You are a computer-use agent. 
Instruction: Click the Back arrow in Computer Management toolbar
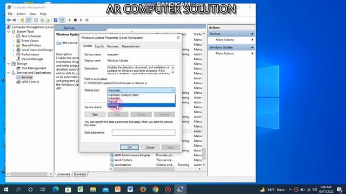click(9, 20)
